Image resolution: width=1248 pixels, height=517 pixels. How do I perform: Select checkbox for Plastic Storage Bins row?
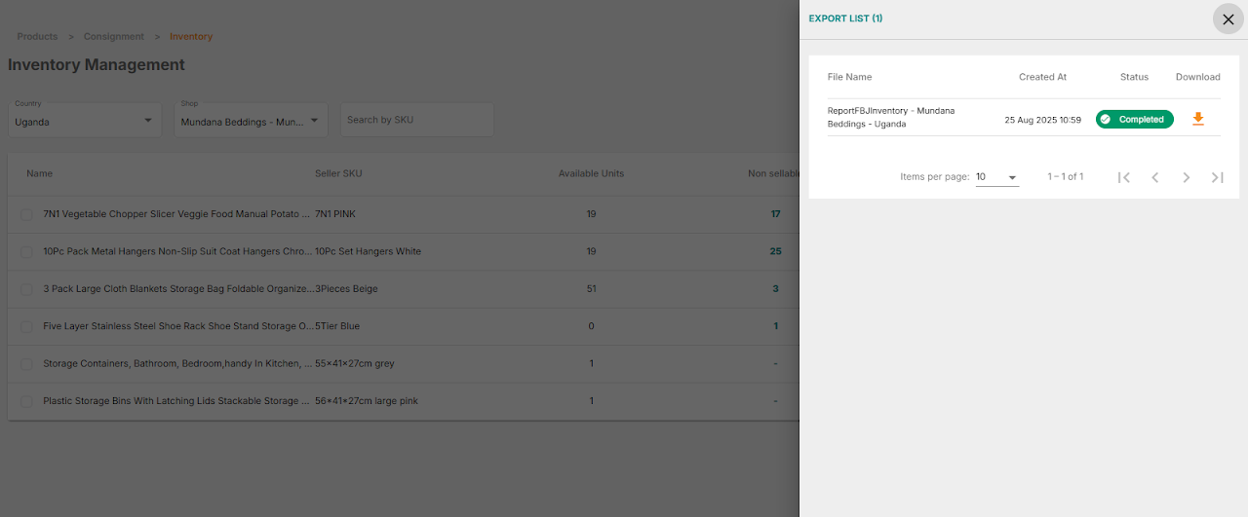pos(26,401)
